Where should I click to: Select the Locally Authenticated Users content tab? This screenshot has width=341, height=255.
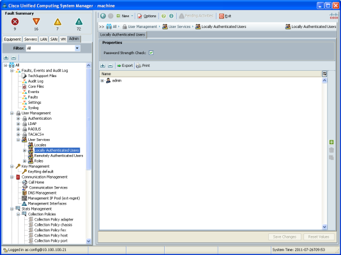point(123,34)
